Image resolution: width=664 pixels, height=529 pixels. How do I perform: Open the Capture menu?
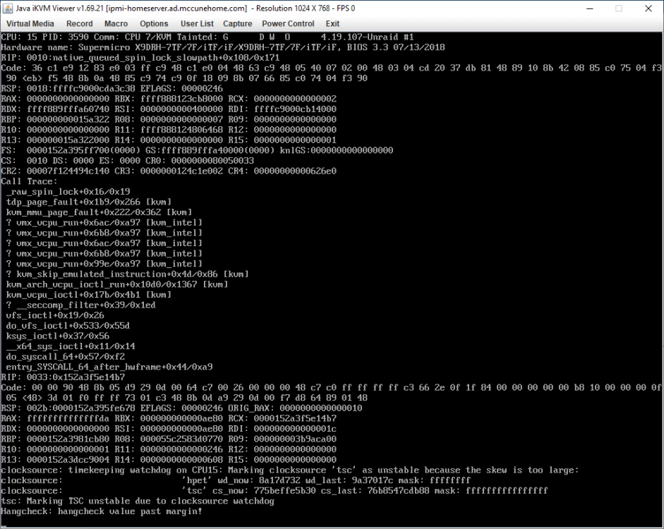[238, 24]
